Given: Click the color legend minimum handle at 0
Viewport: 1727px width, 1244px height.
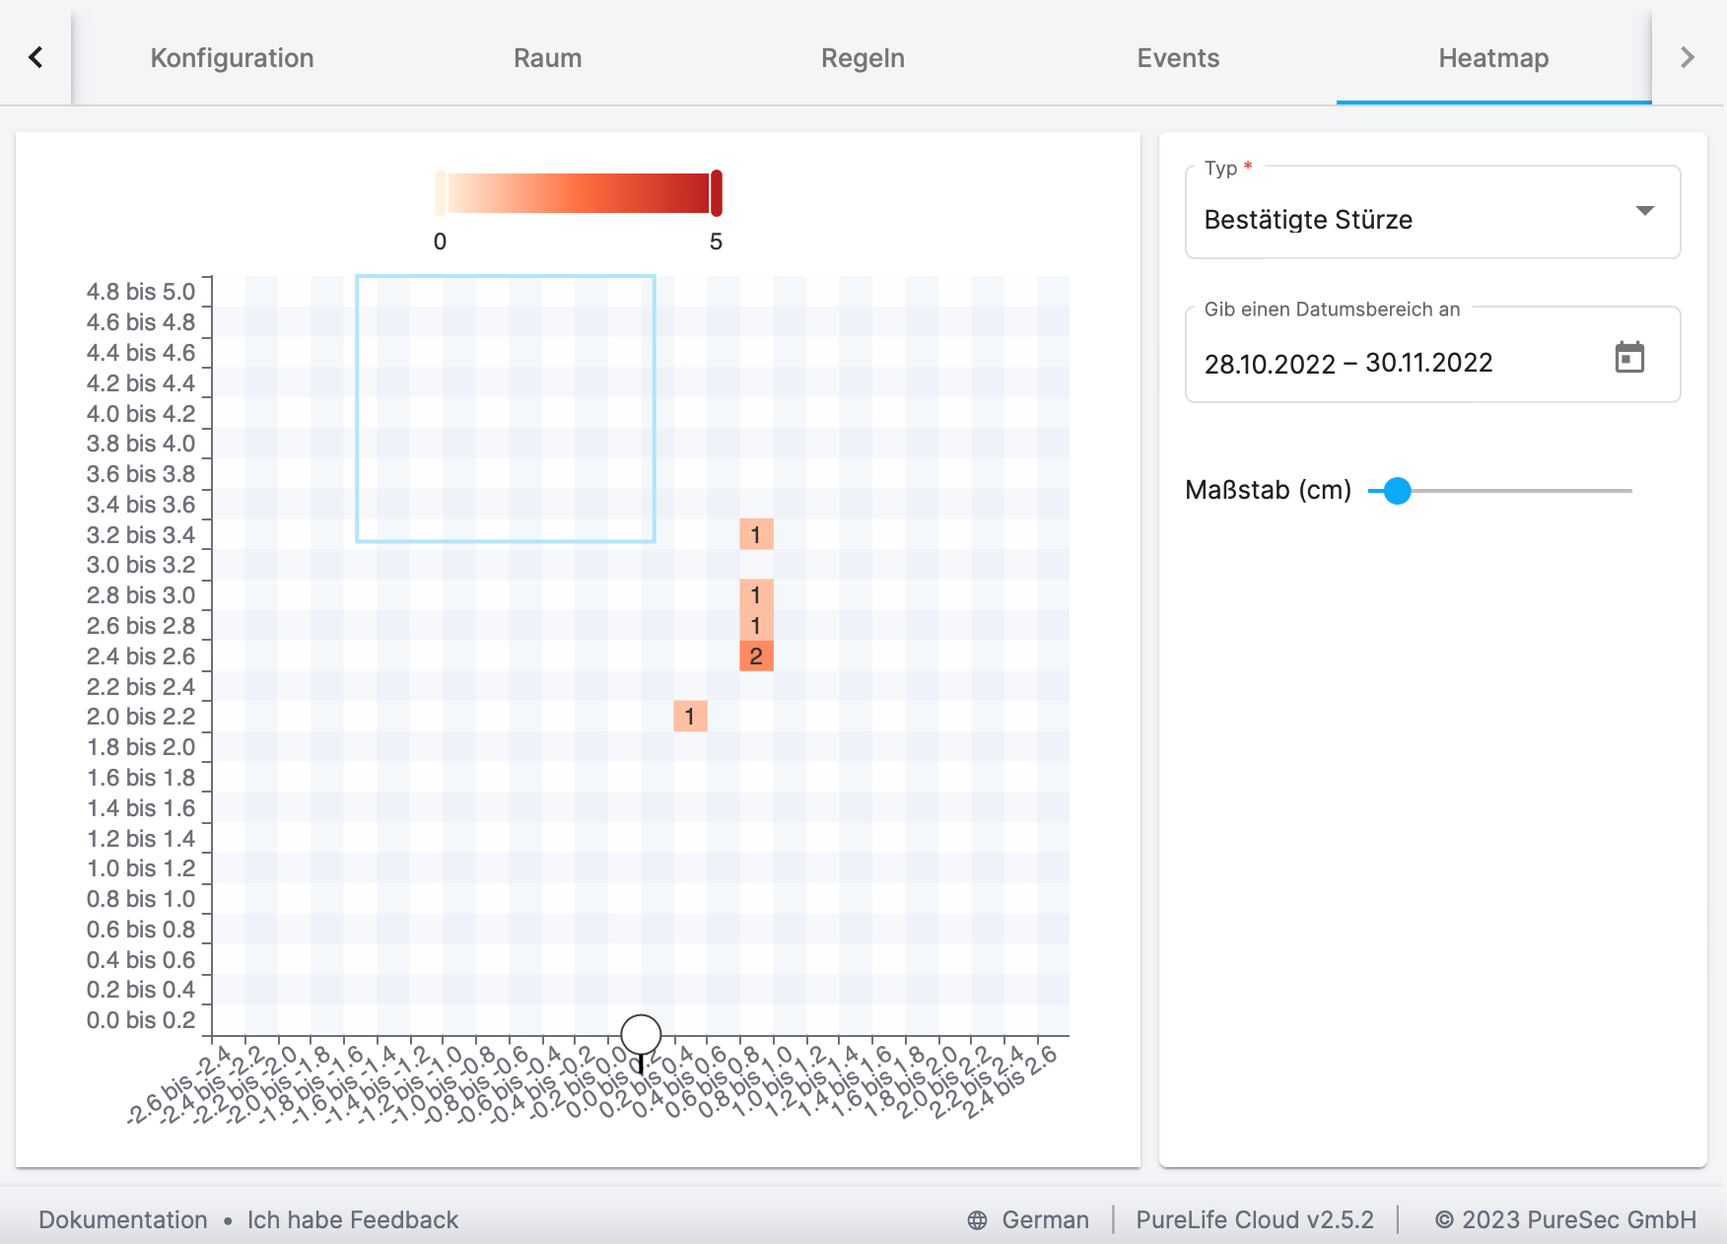Looking at the screenshot, I should point(441,193).
